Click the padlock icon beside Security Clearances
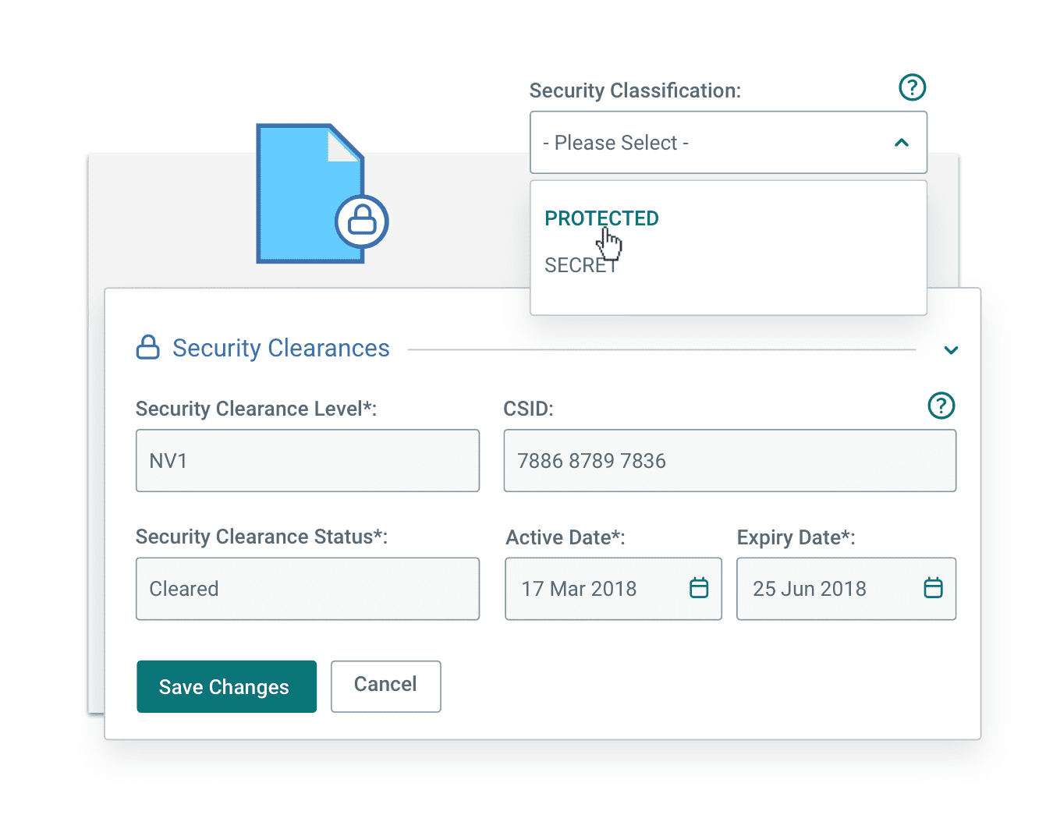This screenshot has height=822, width=1053. click(x=148, y=347)
